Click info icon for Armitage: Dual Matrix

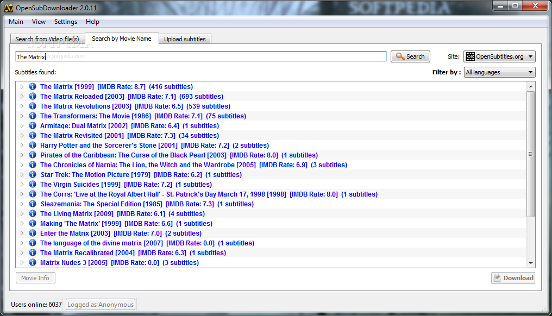[x=33, y=125]
